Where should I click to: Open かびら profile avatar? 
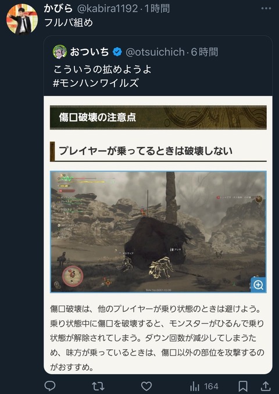point(22,19)
